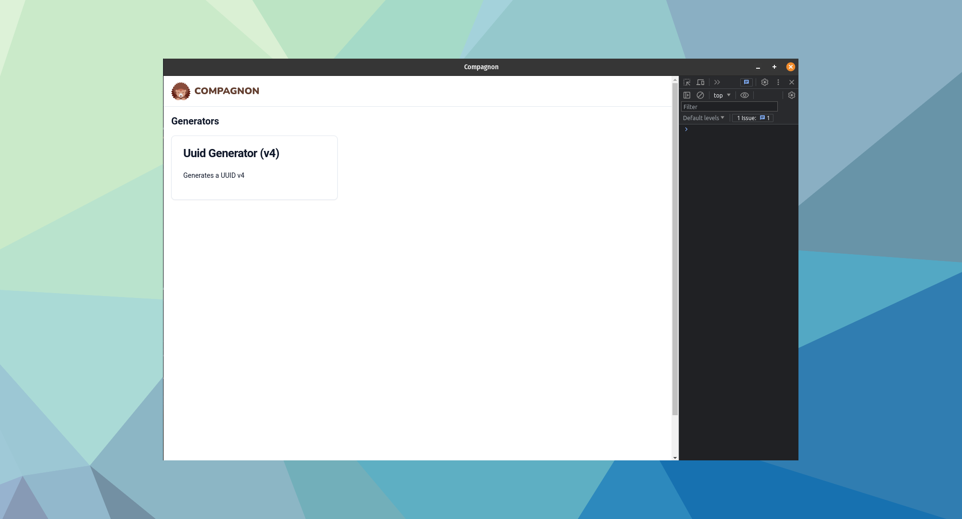This screenshot has width=962, height=519.
Task: Open DevTools settings gear
Action: click(x=765, y=82)
